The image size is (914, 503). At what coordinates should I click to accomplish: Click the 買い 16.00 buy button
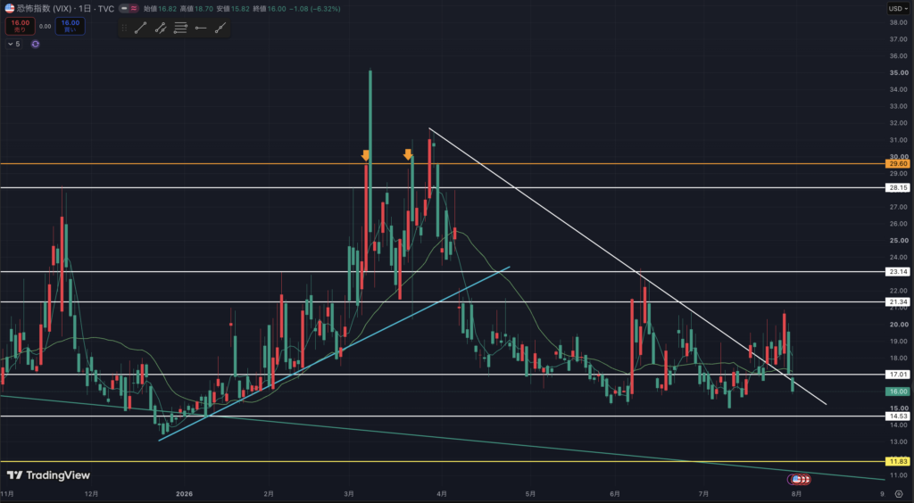click(70, 26)
